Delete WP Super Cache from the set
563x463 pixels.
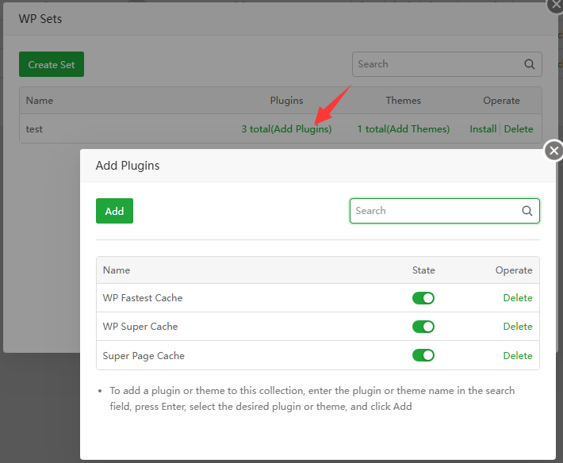[x=518, y=327]
